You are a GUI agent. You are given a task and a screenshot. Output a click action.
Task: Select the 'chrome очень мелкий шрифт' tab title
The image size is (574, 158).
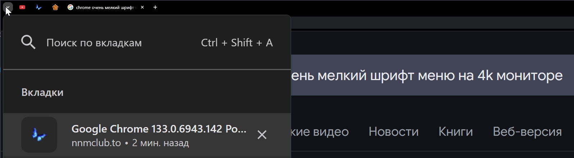point(105,7)
